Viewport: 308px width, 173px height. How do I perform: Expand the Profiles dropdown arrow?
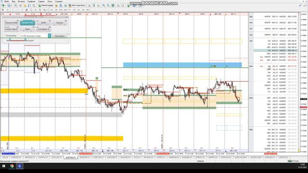point(11,5)
